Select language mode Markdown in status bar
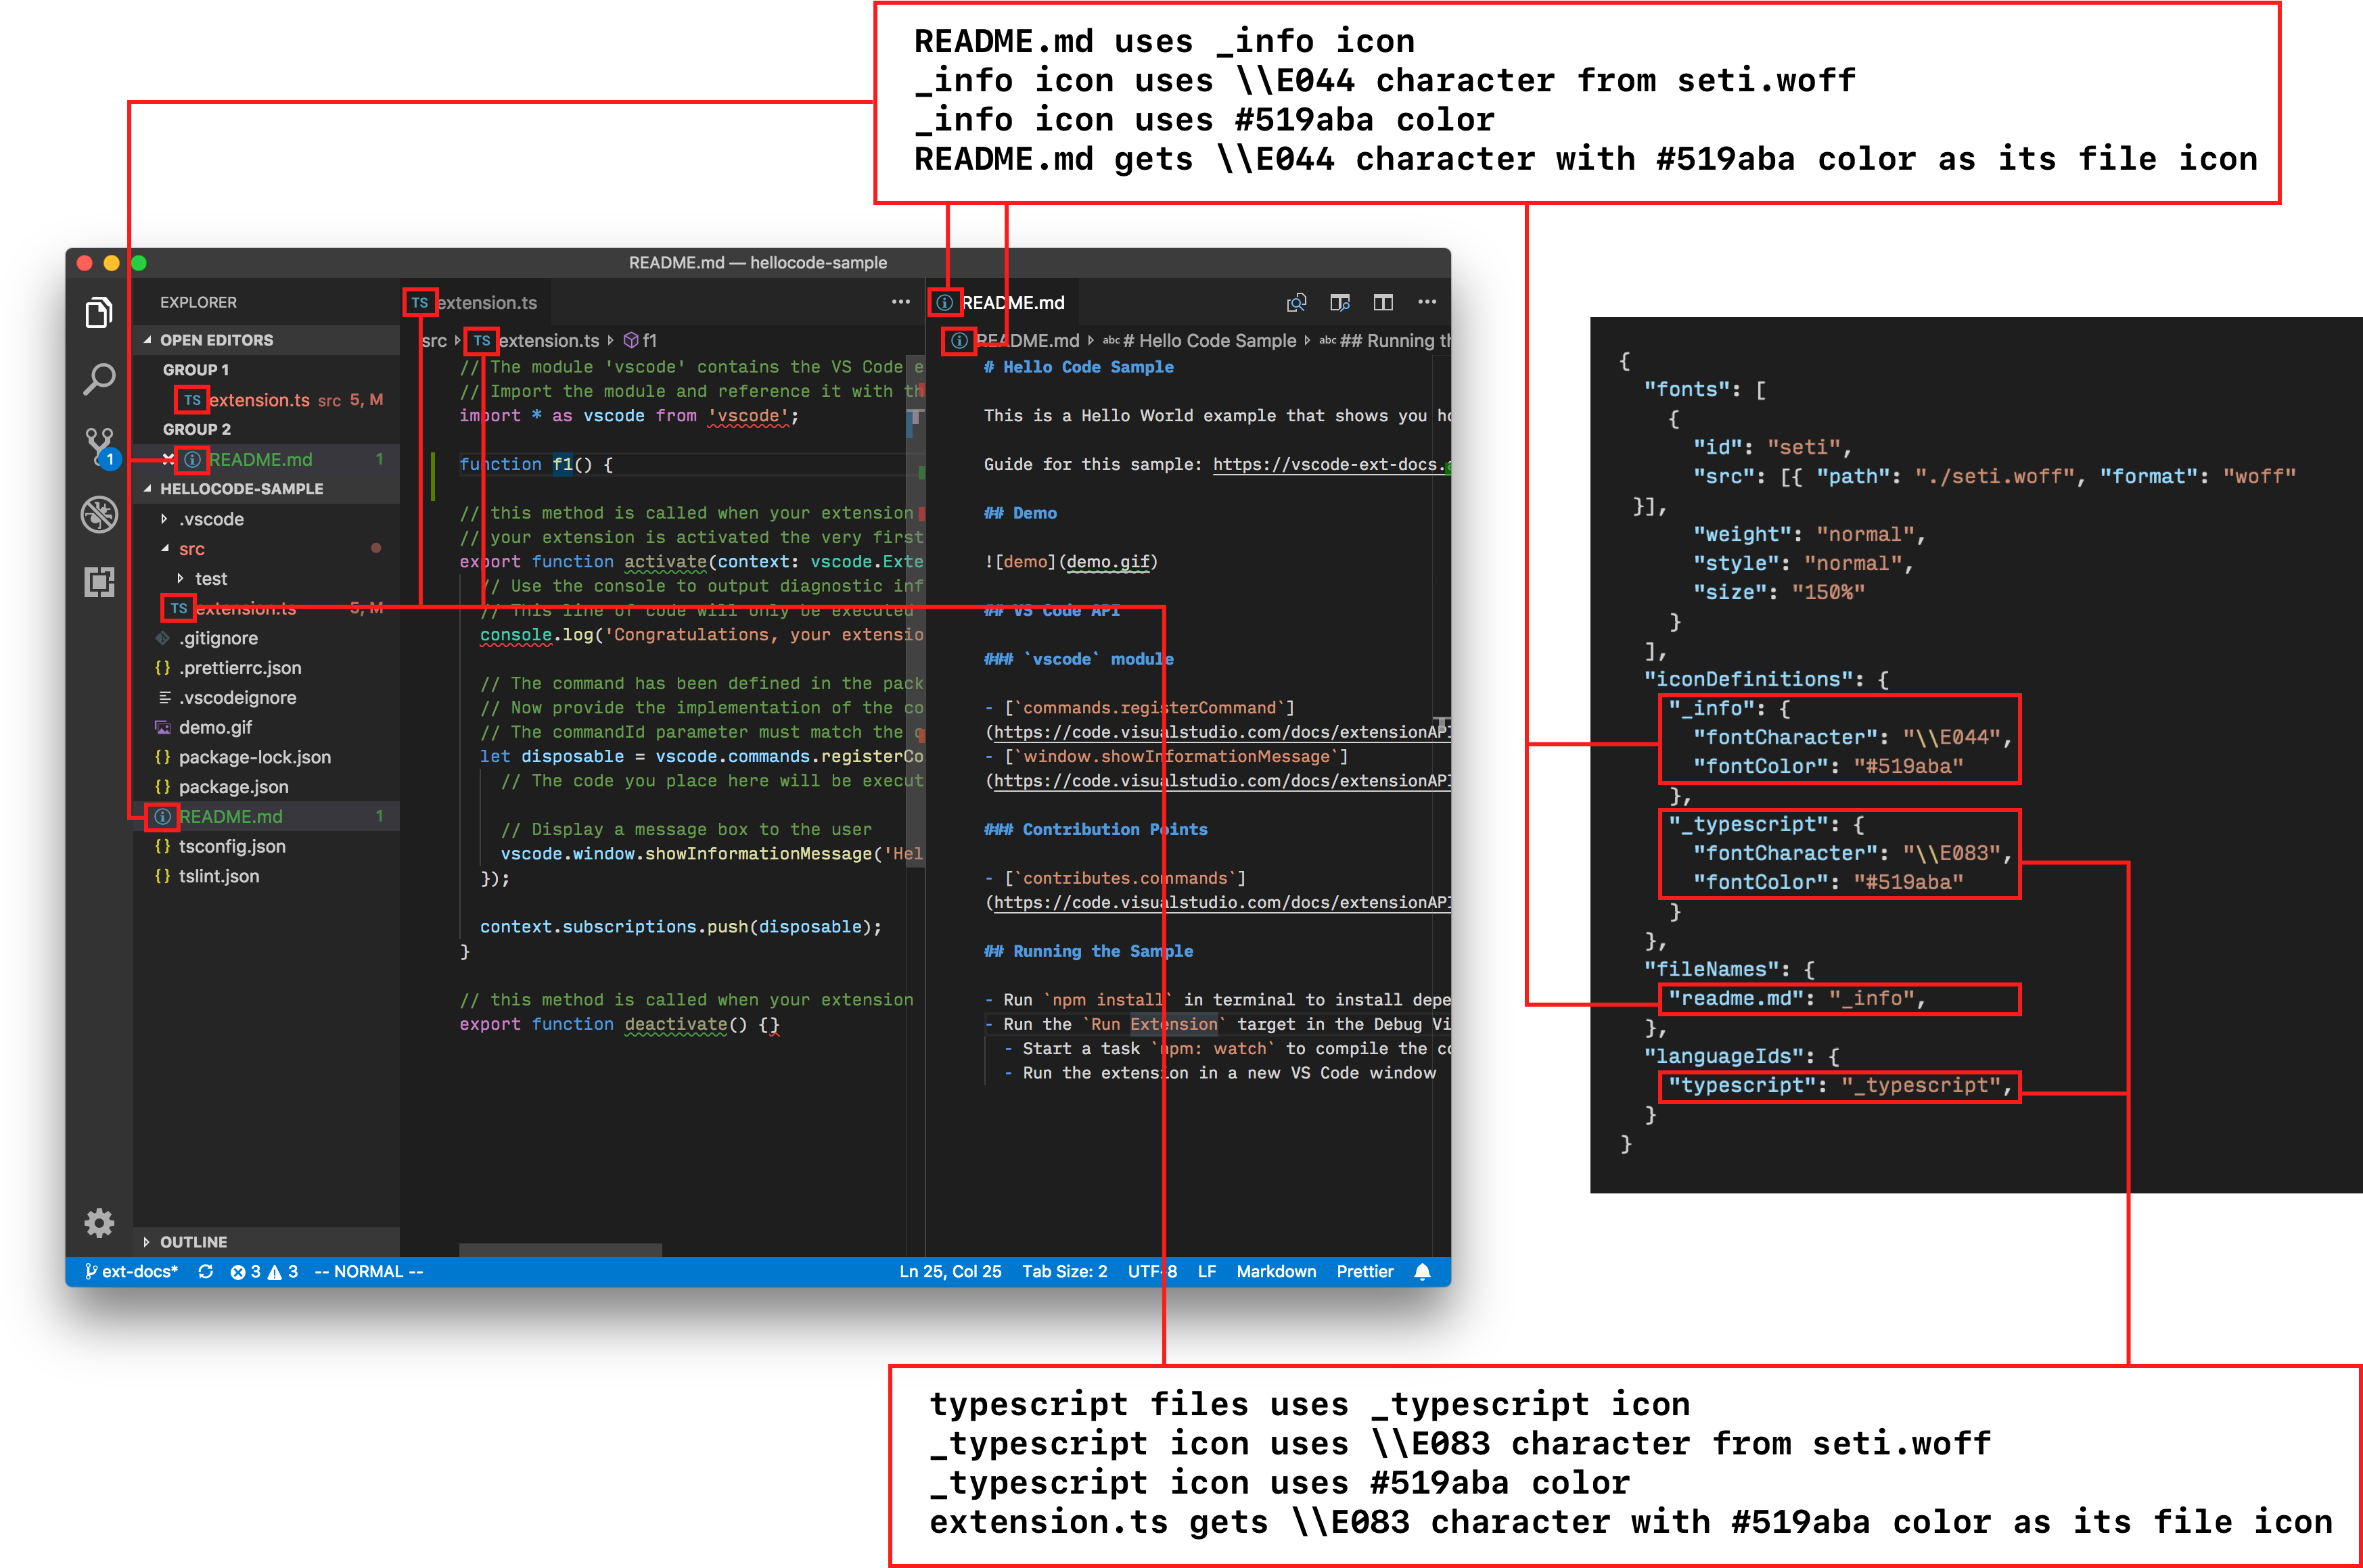2363x1568 pixels. [1276, 1271]
